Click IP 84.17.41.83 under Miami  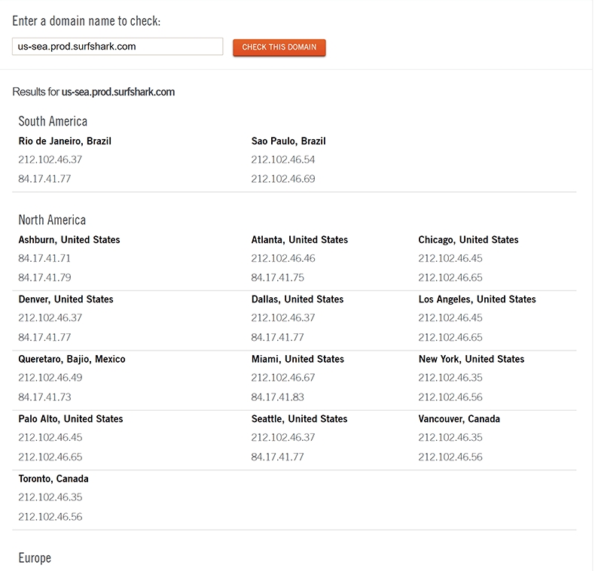point(278,396)
